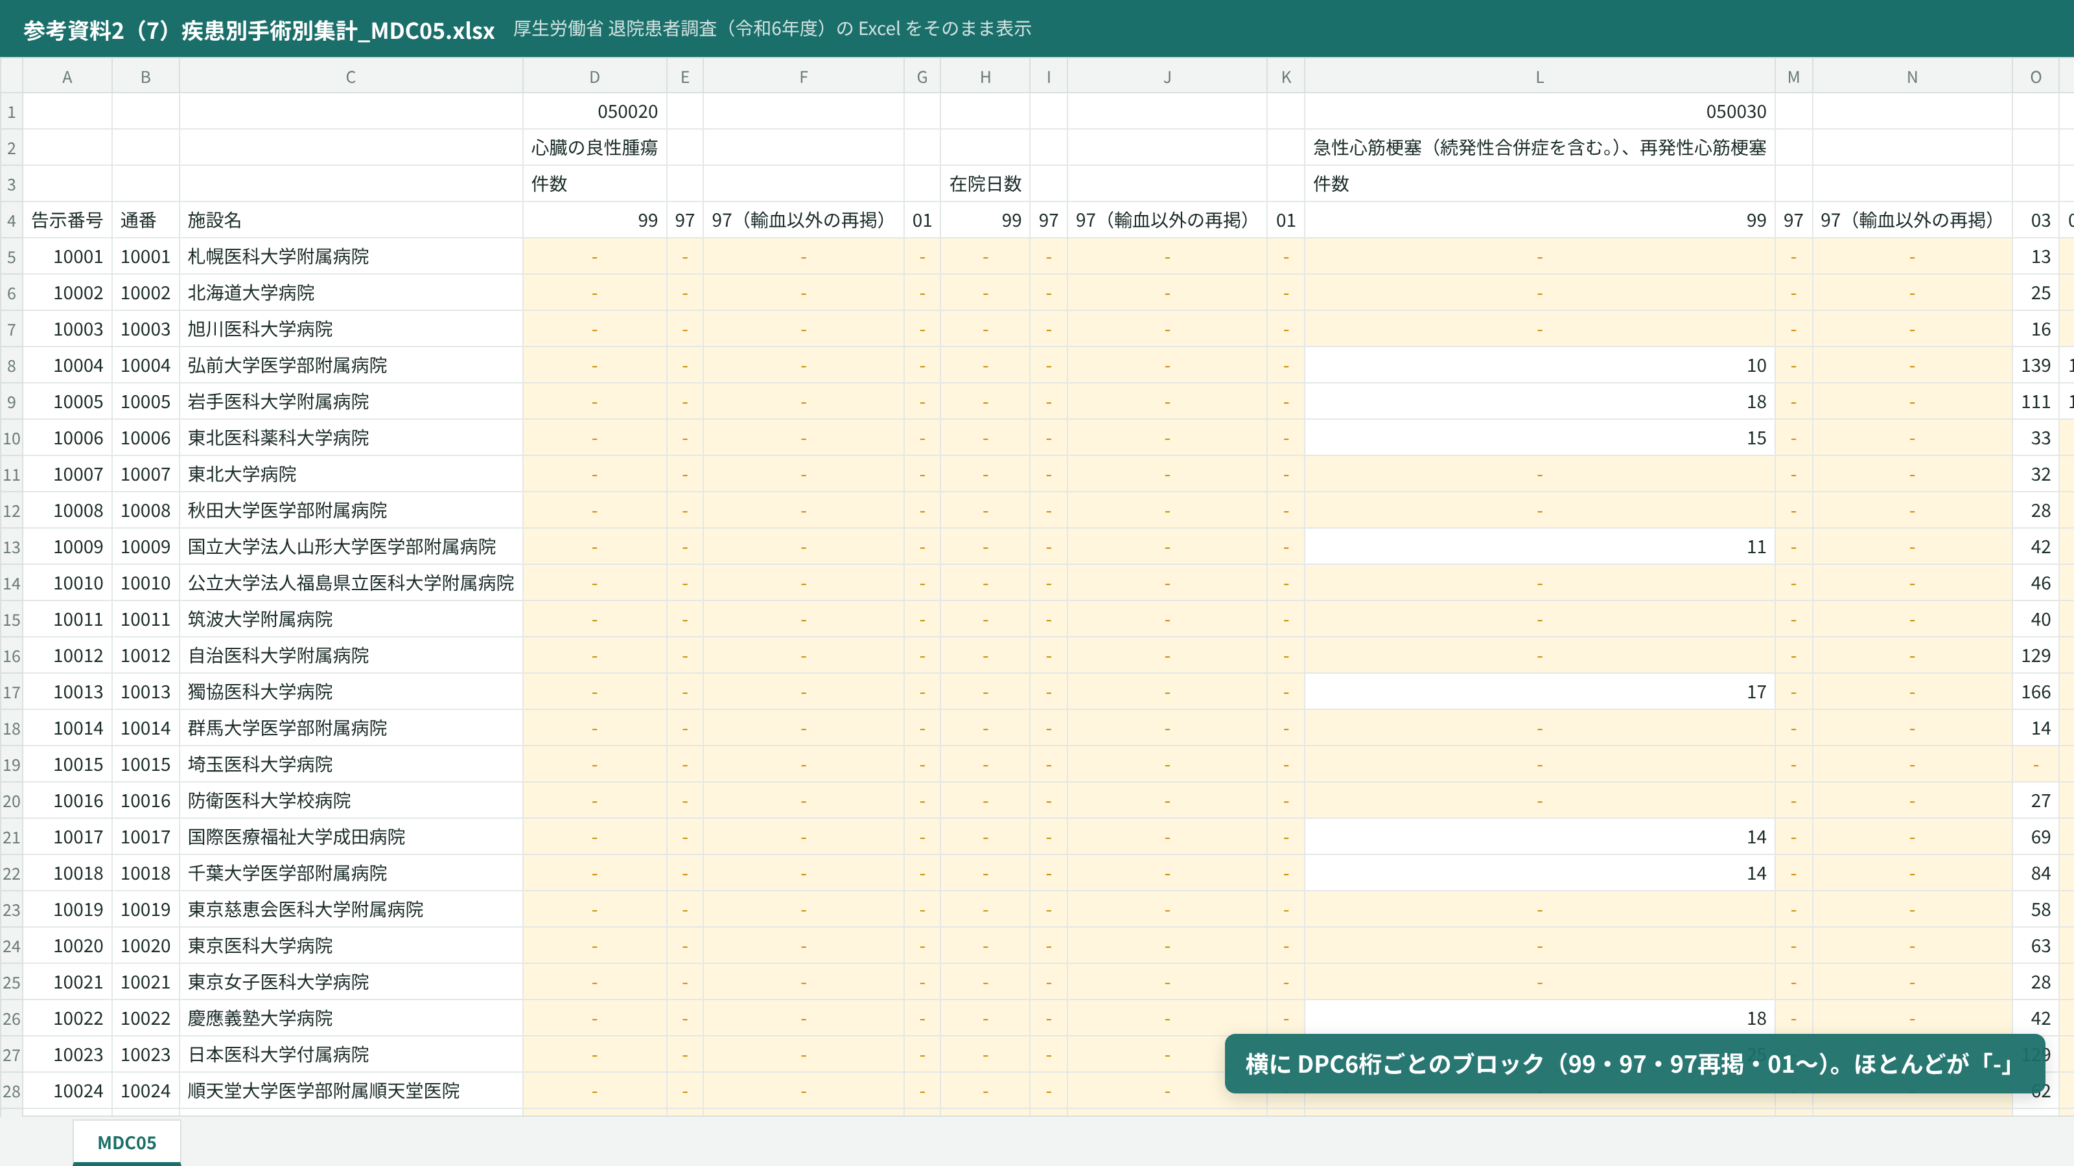The width and height of the screenshot is (2074, 1166).
Task: Click the 03 header in column O
Action: pos(2035,220)
